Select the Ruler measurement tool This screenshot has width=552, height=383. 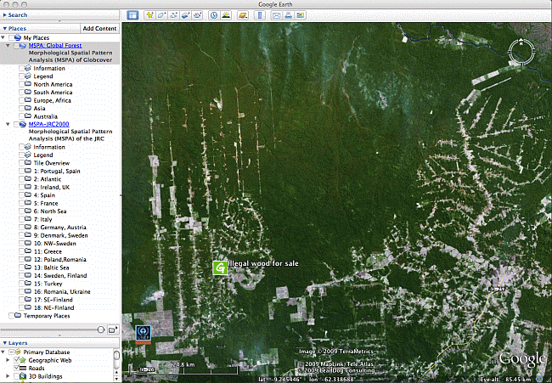[260, 15]
